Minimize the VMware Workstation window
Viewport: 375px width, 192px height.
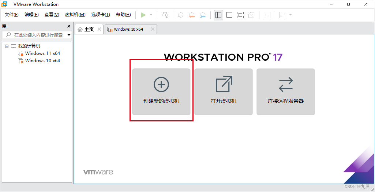331,4
